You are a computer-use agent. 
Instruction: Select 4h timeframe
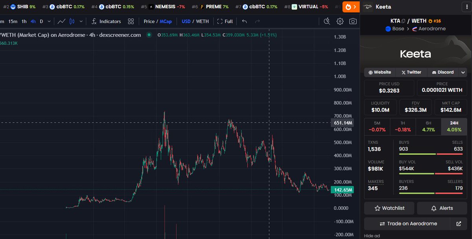(33, 21)
